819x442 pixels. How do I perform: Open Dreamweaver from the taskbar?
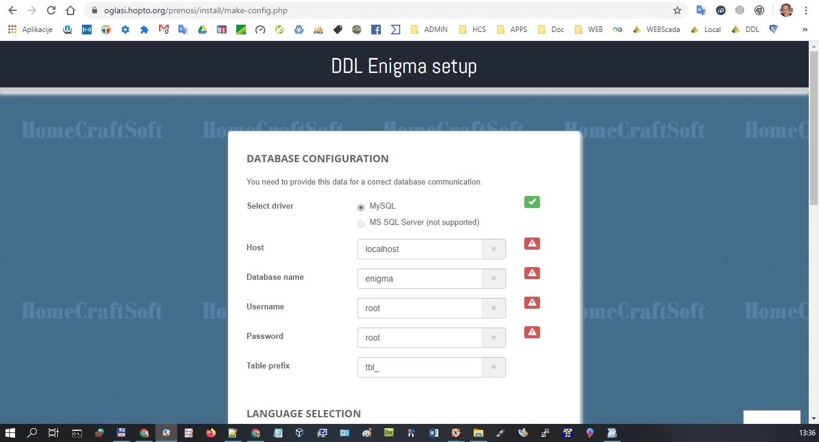click(389, 433)
